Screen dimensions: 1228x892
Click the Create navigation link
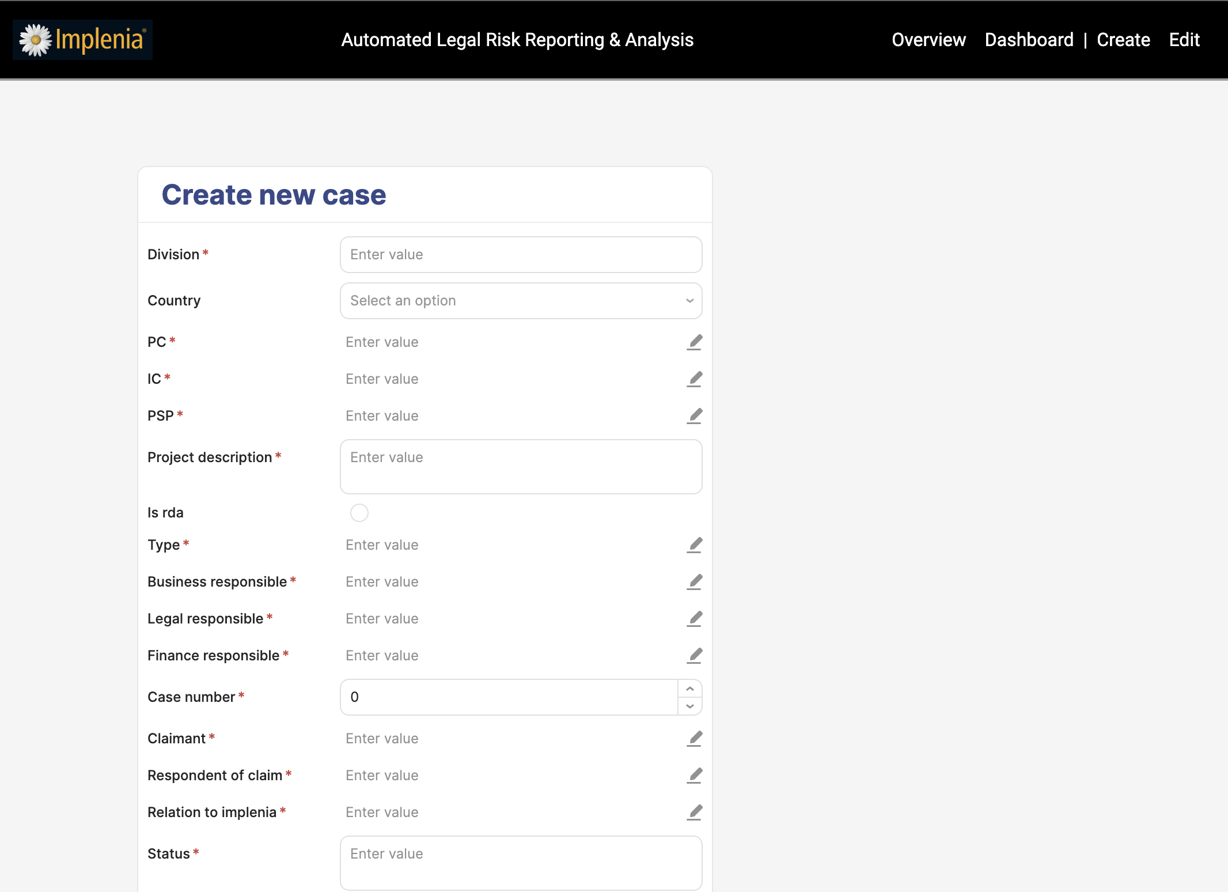pos(1123,40)
